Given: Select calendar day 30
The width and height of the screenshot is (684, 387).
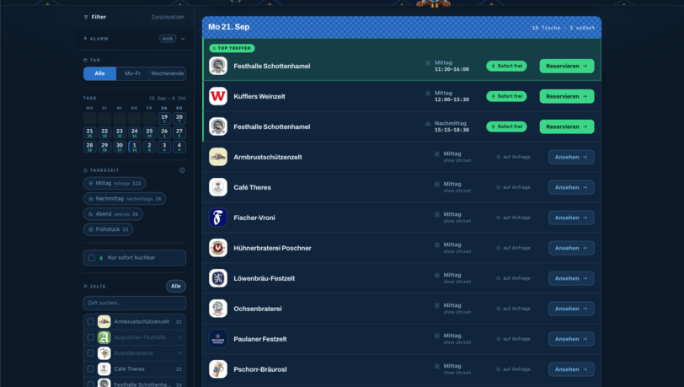Looking at the screenshot, I should pyautogui.click(x=119, y=147).
